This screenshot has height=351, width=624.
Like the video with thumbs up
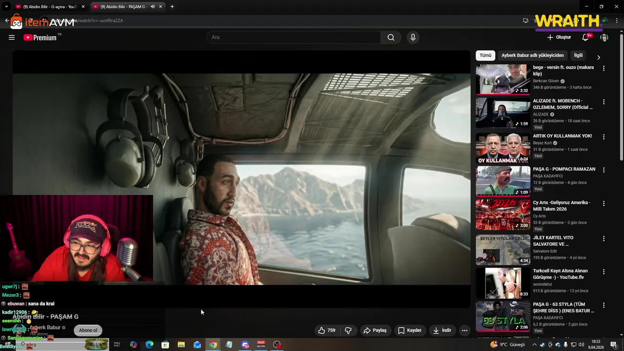(327, 331)
